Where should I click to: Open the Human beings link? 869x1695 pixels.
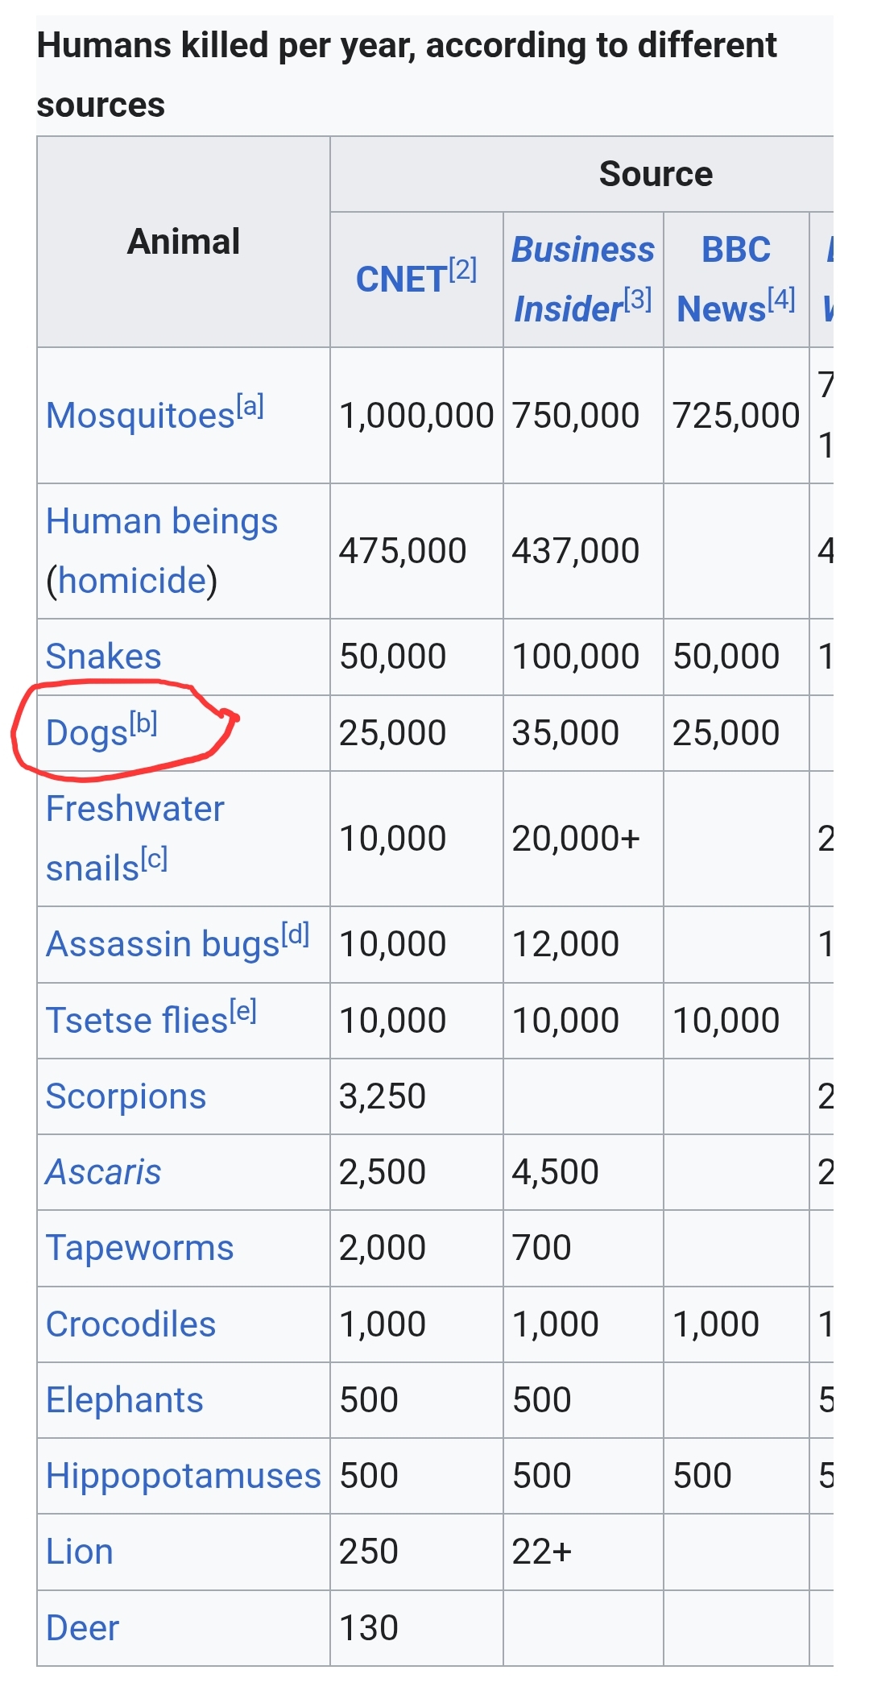tap(161, 521)
